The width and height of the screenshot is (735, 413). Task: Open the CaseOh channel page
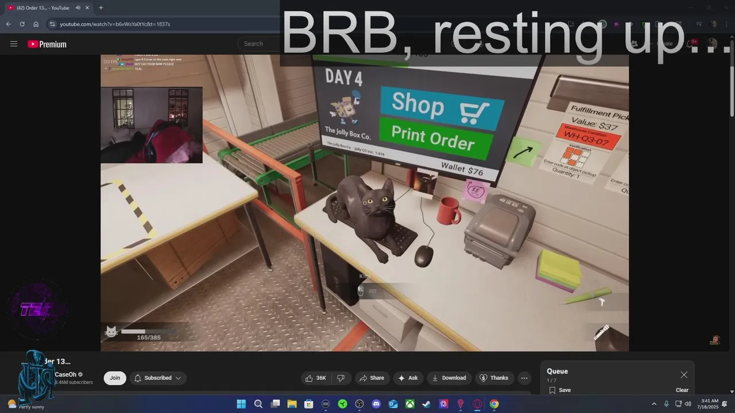[x=65, y=375]
